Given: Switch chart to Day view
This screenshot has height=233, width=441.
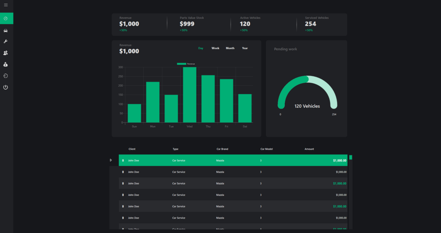Looking at the screenshot, I should tap(201, 48).
